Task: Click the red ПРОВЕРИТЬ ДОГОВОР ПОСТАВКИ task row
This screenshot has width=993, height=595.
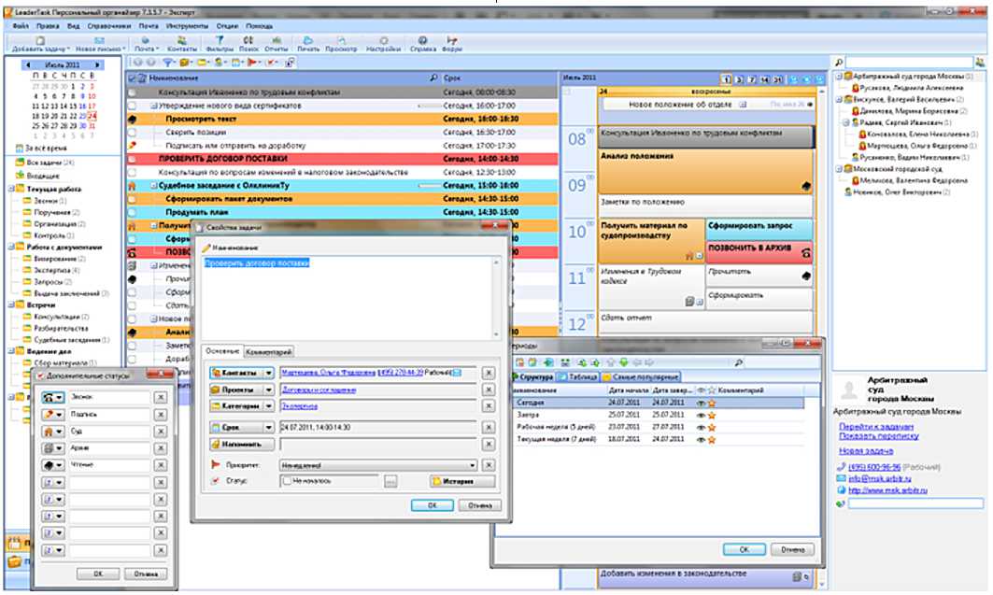Action: [280, 159]
